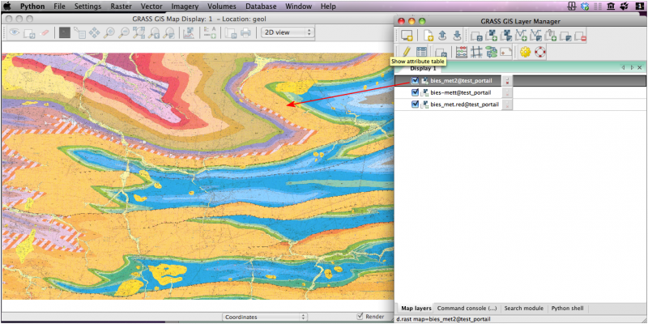Open the Imagery menu
The height and width of the screenshot is (324, 648).
[184, 6]
